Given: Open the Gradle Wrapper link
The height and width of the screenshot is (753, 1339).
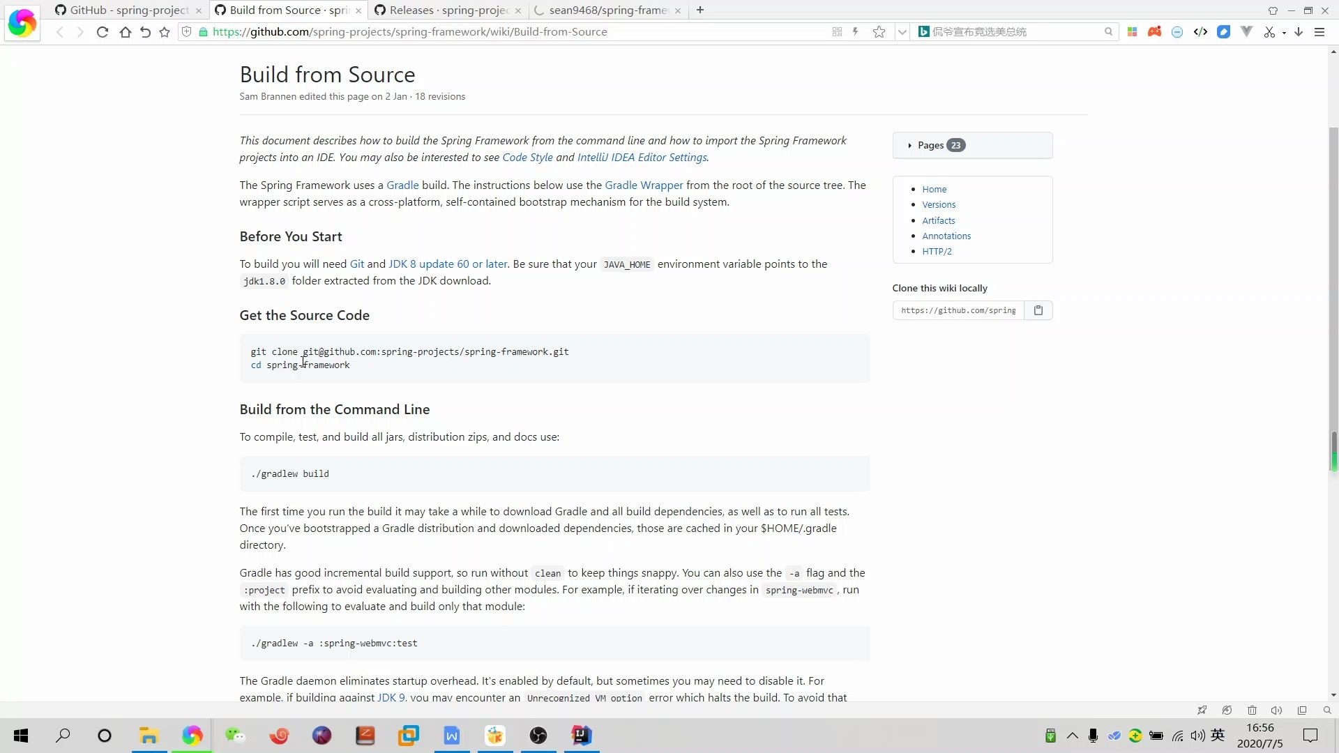Looking at the screenshot, I should (644, 185).
